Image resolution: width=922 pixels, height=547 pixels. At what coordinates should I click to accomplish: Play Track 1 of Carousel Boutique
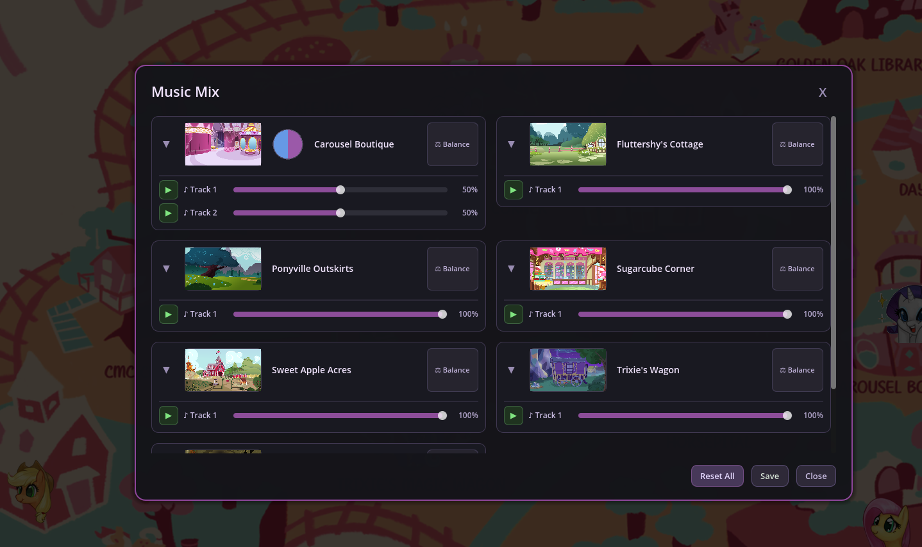point(168,190)
